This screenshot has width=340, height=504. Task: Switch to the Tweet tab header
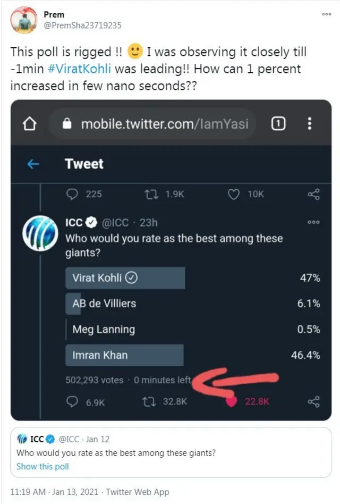84,164
